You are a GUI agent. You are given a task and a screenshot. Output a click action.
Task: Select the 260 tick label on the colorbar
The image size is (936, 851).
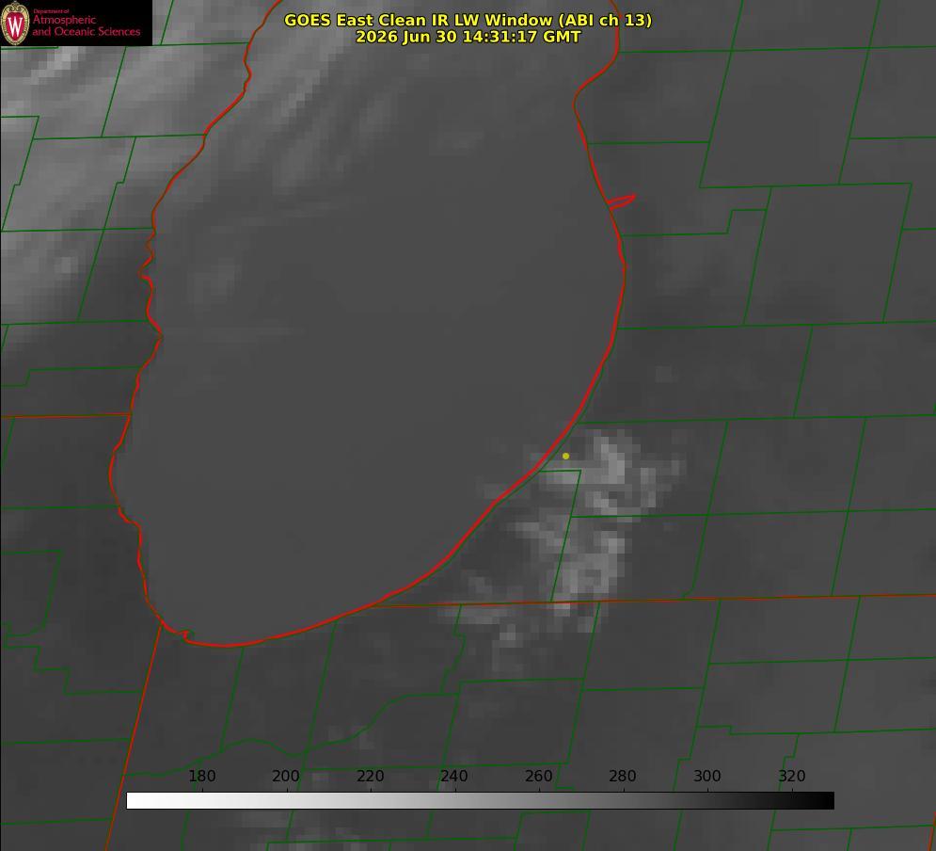point(538,776)
